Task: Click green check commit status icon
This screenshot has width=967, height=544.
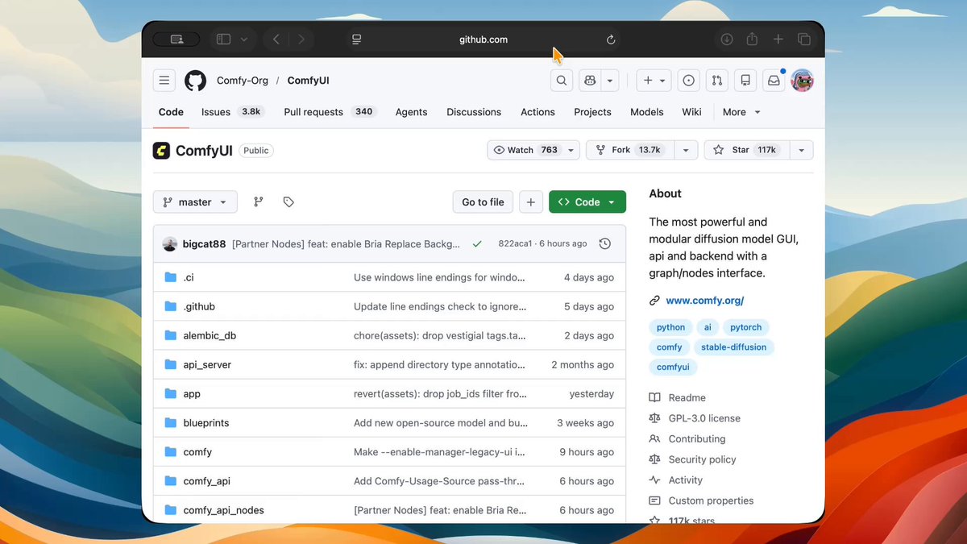Action: (477, 243)
